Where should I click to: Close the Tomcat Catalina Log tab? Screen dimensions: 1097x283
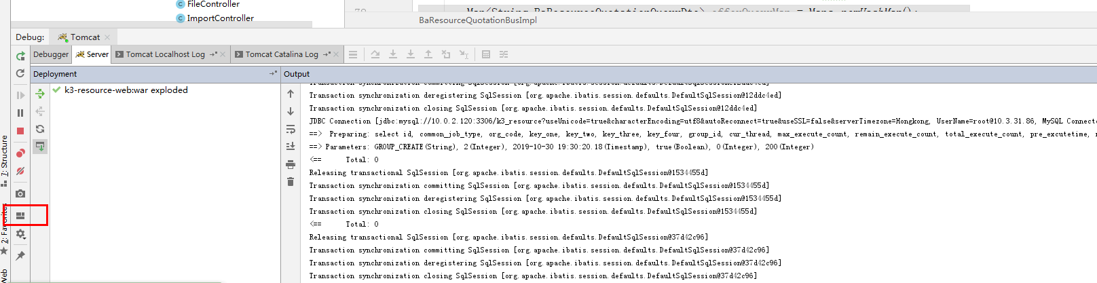335,54
